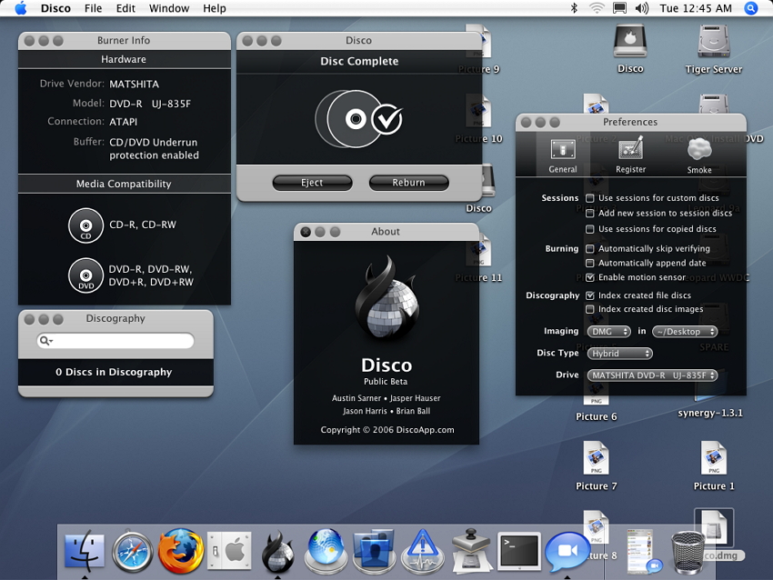Image resolution: width=773 pixels, height=580 pixels.
Task: Open the Drive MATSHITA DVD-R dropdown
Action: tap(651, 375)
